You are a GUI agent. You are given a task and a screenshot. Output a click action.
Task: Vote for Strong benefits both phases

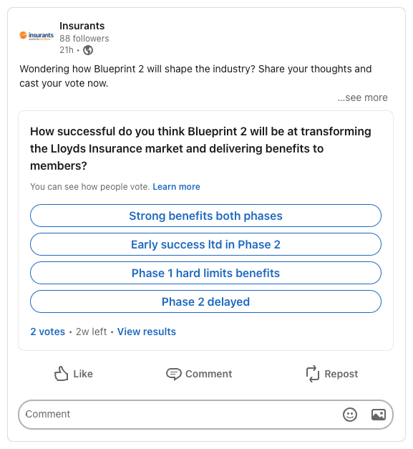[205, 216]
